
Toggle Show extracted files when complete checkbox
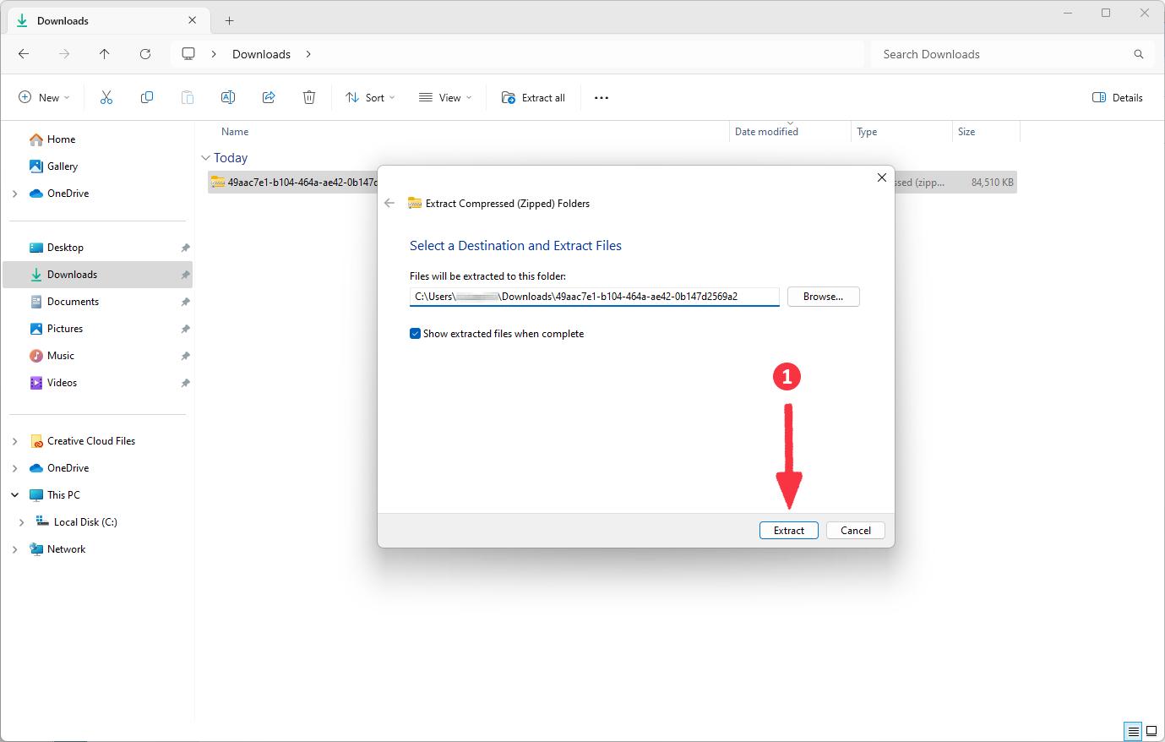pyautogui.click(x=416, y=334)
